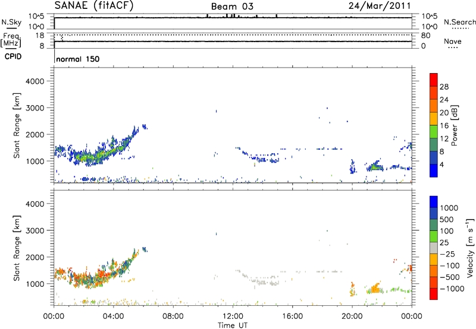The image size is (476, 329).
Task: Click the '-1000' value on the Velocity colorbar
Action: coord(452,289)
